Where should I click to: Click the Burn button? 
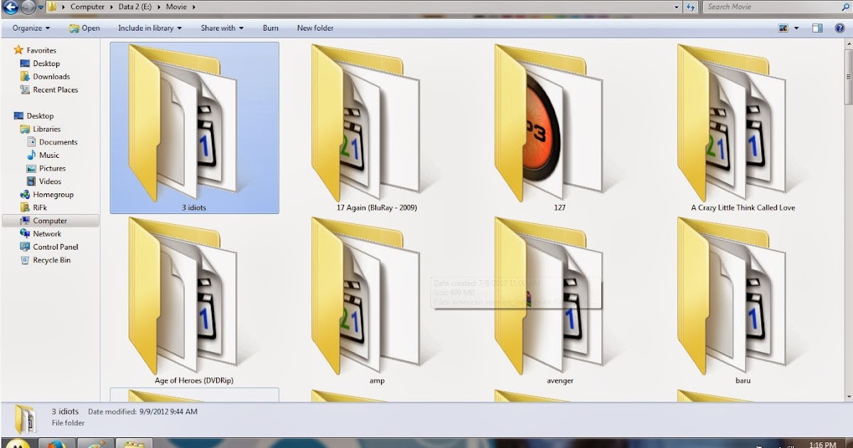pos(270,28)
